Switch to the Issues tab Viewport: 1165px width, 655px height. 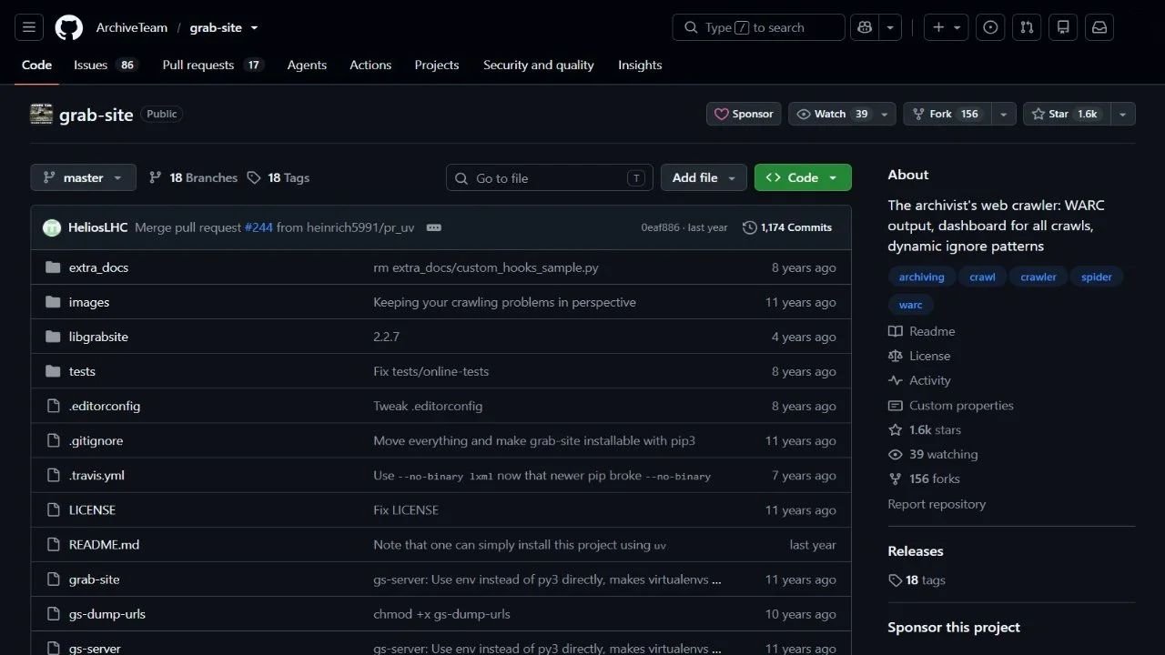[x=106, y=65]
